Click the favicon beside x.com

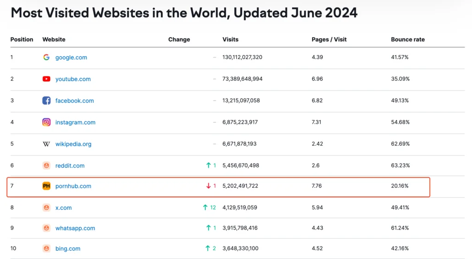(46, 208)
